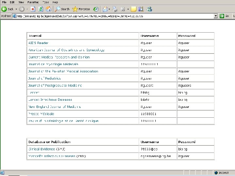Click the History clock-globe icon
Screen dimensions: 235x176
[96, 9]
